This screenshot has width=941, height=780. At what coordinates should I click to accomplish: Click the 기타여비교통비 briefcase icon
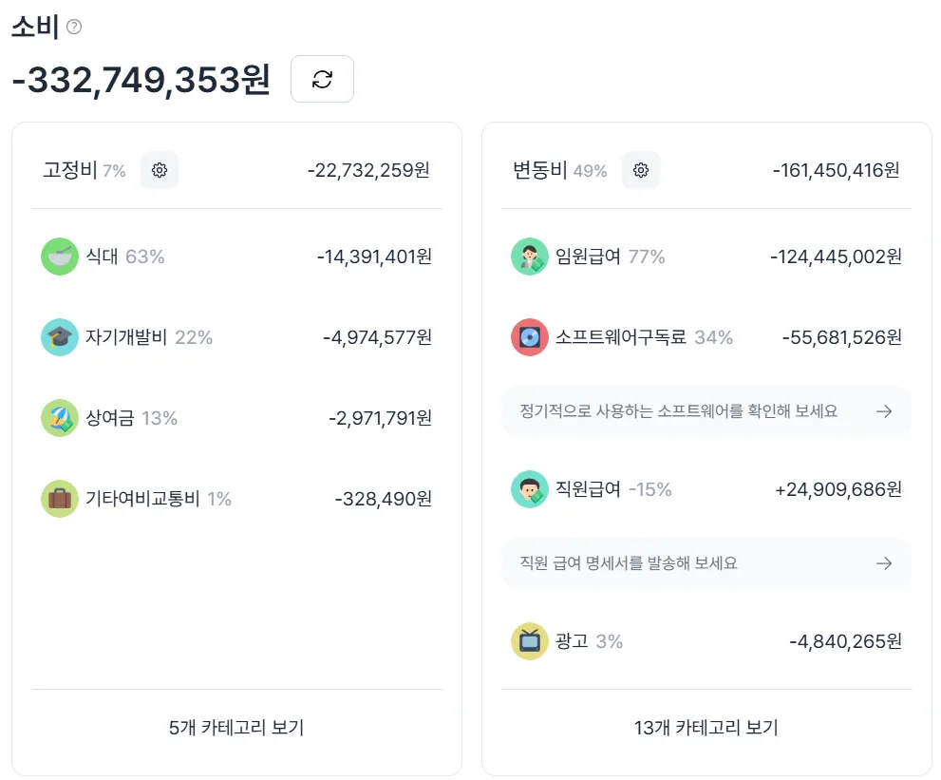[60, 499]
